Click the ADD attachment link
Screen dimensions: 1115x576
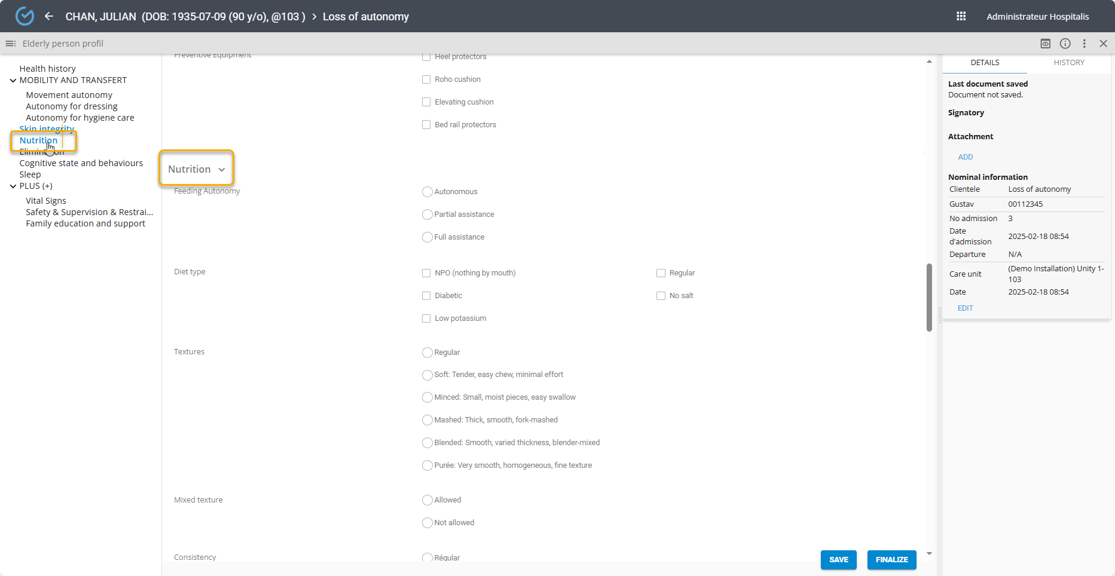pyautogui.click(x=965, y=157)
